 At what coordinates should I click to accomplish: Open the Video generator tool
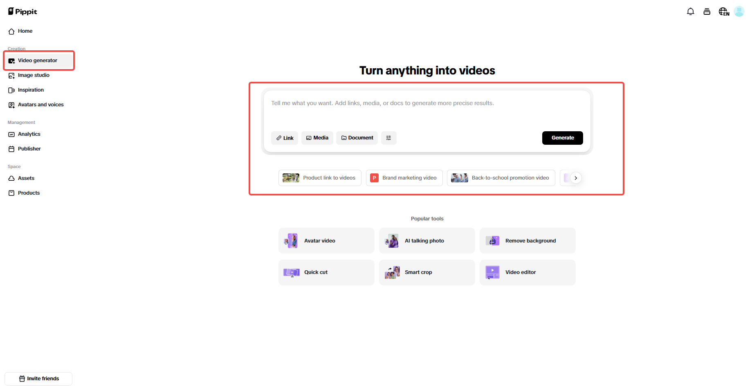tap(37, 60)
